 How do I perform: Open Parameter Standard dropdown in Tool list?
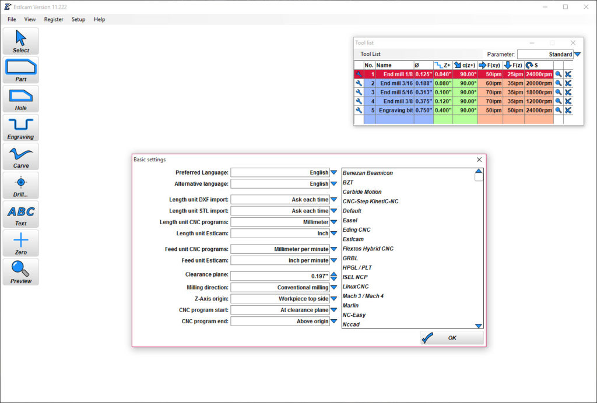pyautogui.click(x=578, y=54)
